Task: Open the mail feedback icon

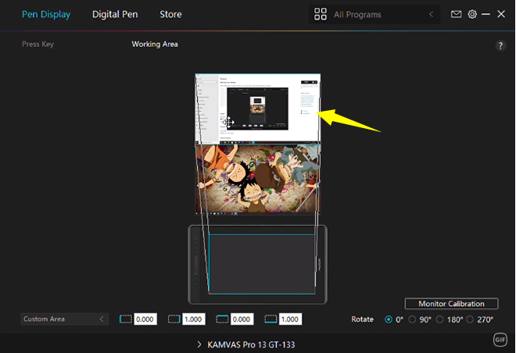Action: [x=456, y=14]
